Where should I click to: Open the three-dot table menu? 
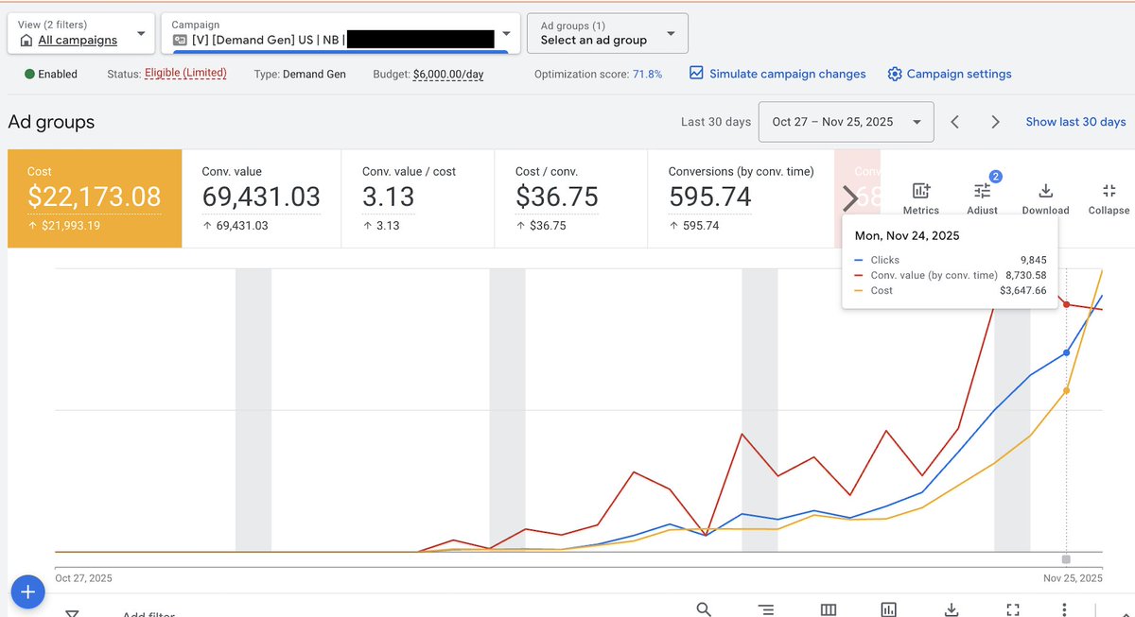coord(1063,609)
